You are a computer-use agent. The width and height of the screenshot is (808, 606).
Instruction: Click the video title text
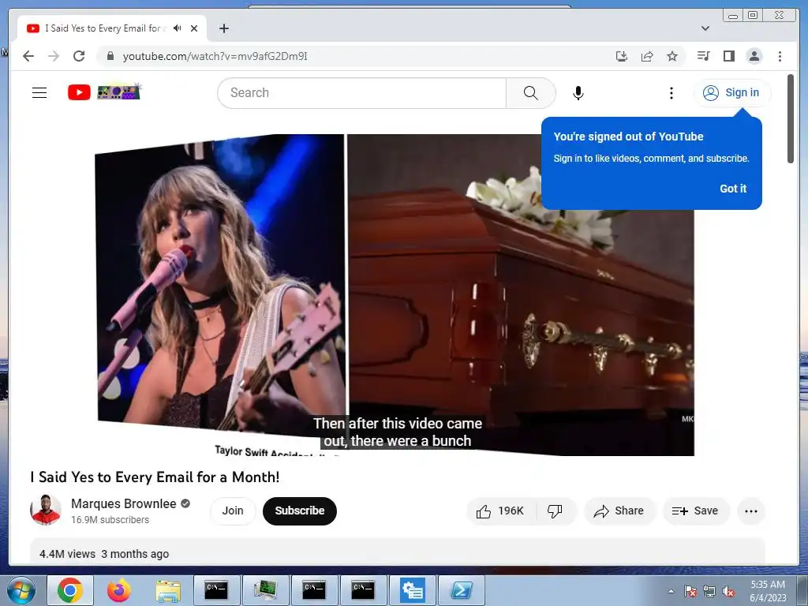[x=155, y=477]
